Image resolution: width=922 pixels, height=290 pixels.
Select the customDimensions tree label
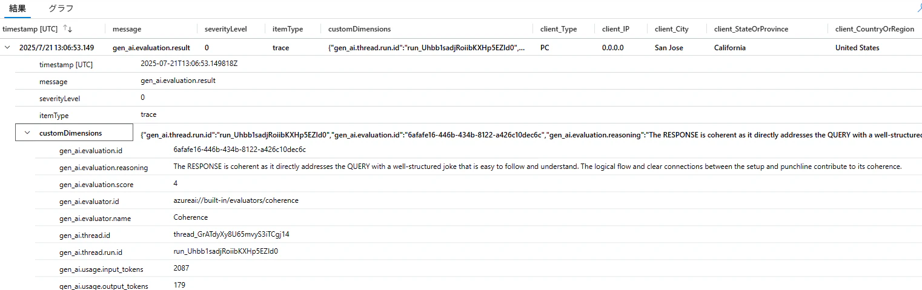(x=70, y=133)
